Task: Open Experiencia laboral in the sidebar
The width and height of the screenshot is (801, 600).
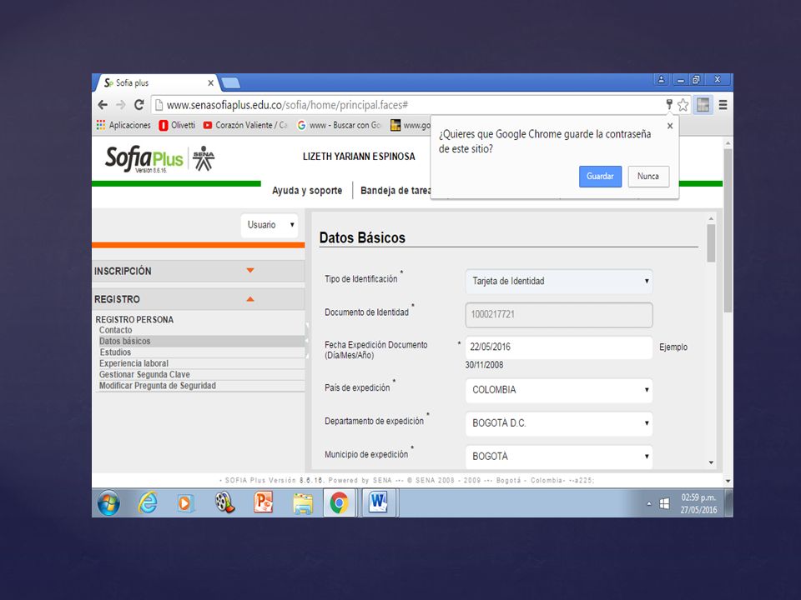Action: (x=133, y=363)
